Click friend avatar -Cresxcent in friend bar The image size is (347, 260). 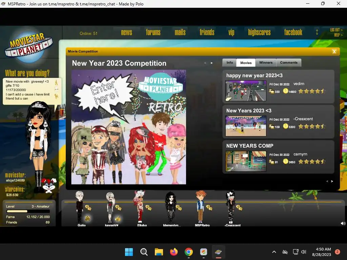(230, 208)
